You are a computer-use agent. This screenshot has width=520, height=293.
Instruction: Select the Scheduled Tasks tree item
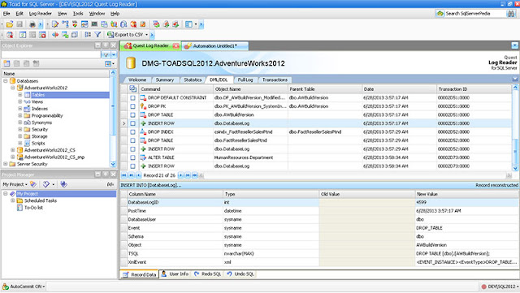[41, 200]
